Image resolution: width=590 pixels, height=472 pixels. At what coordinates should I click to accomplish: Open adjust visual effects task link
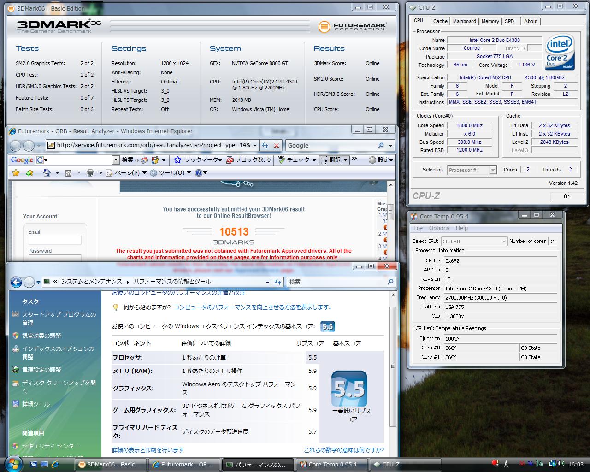(41, 336)
